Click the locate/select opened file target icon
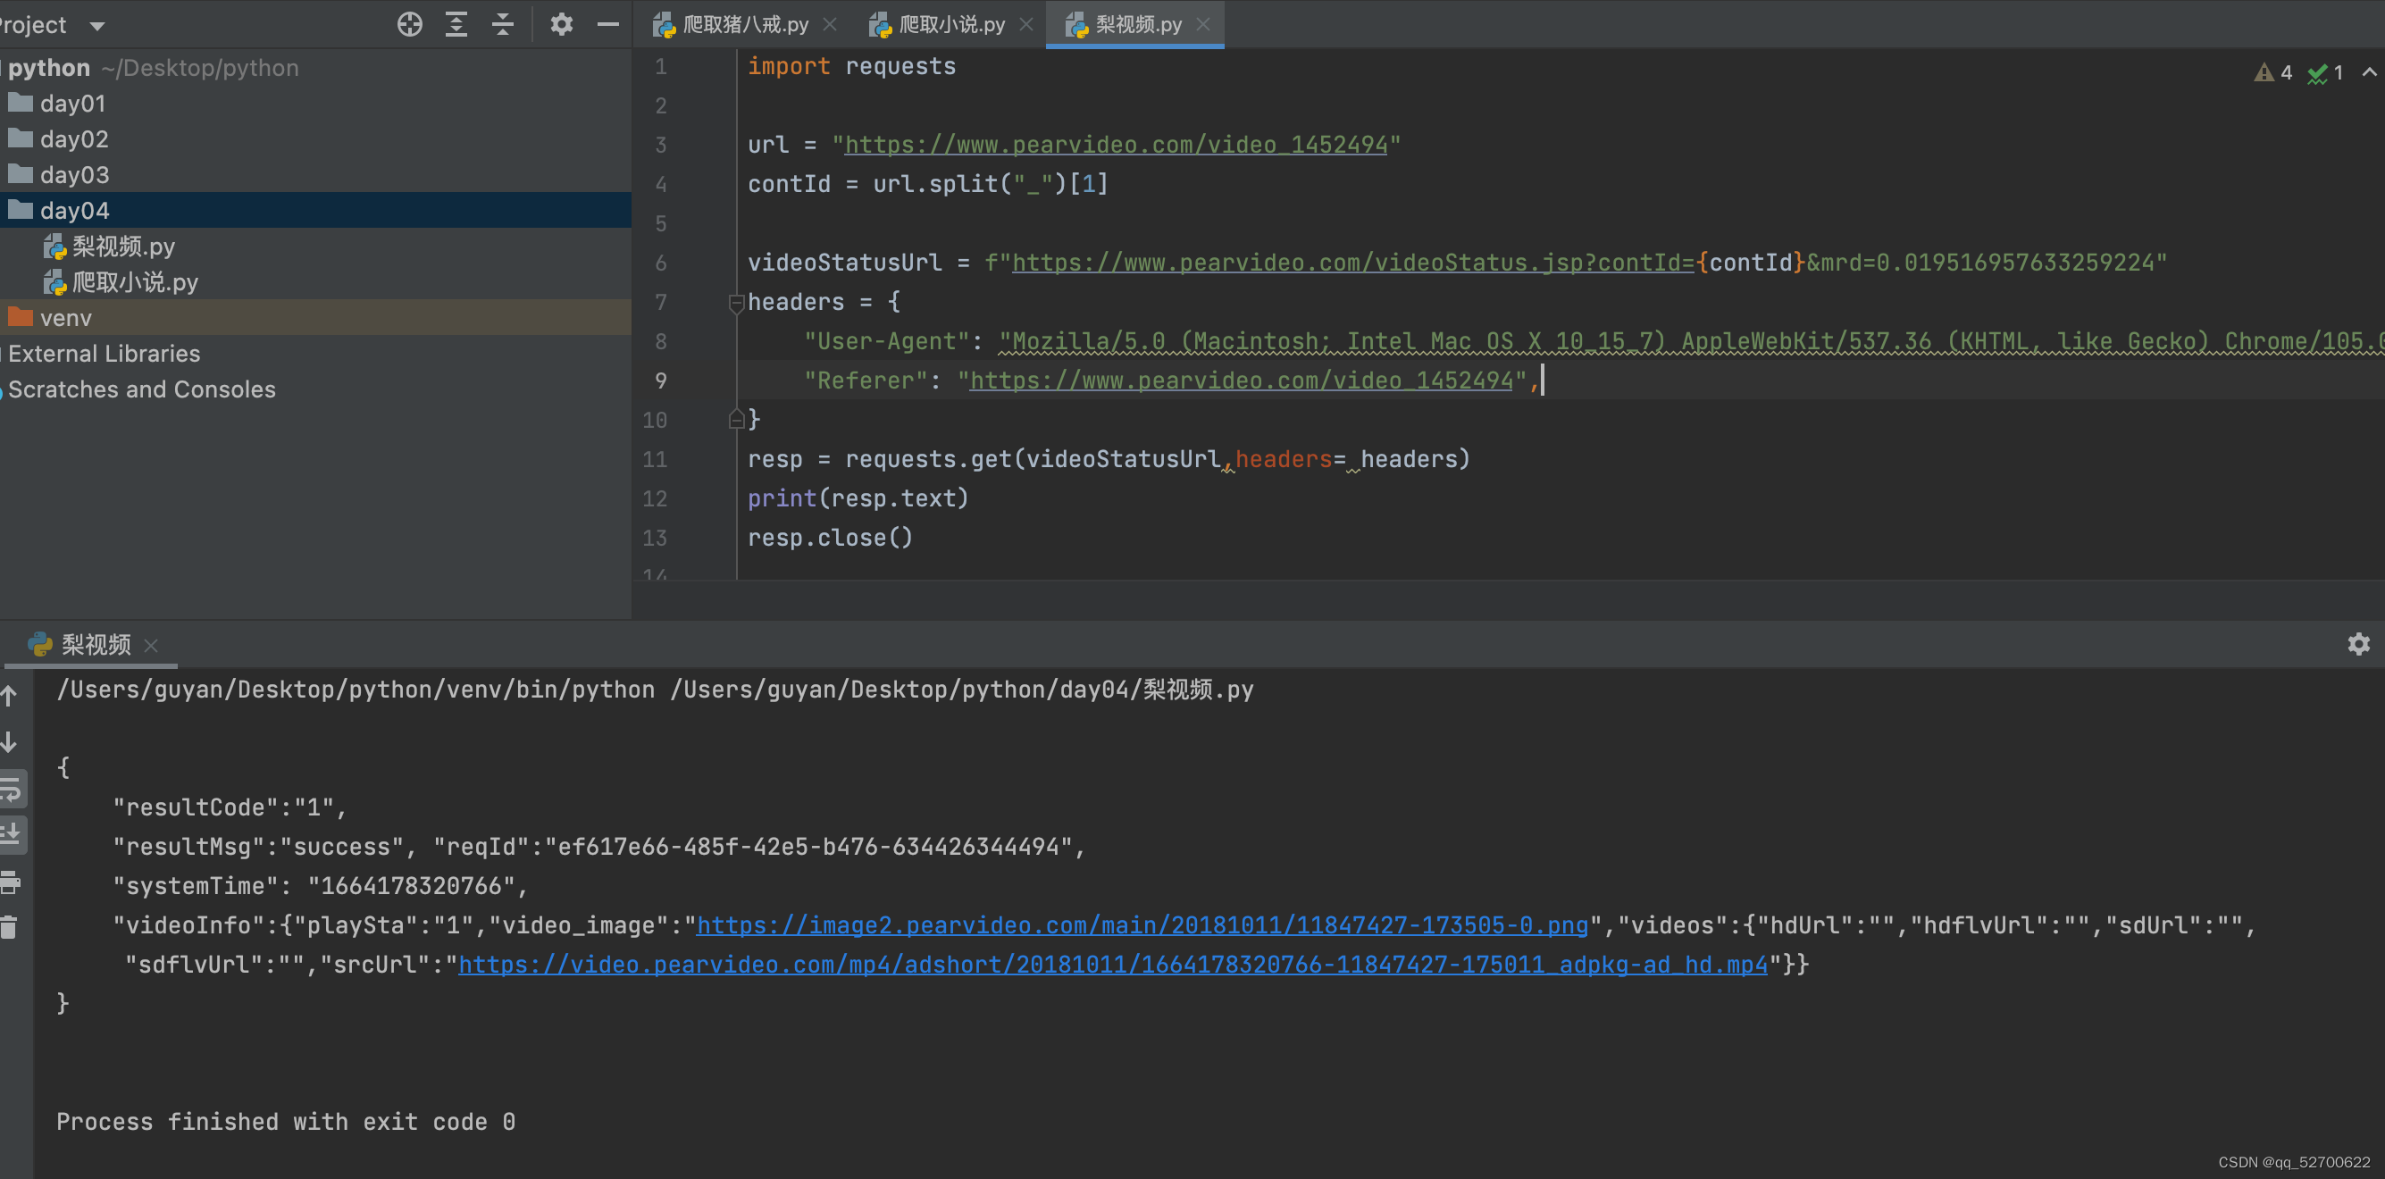This screenshot has height=1179, width=2385. pyautogui.click(x=409, y=24)
